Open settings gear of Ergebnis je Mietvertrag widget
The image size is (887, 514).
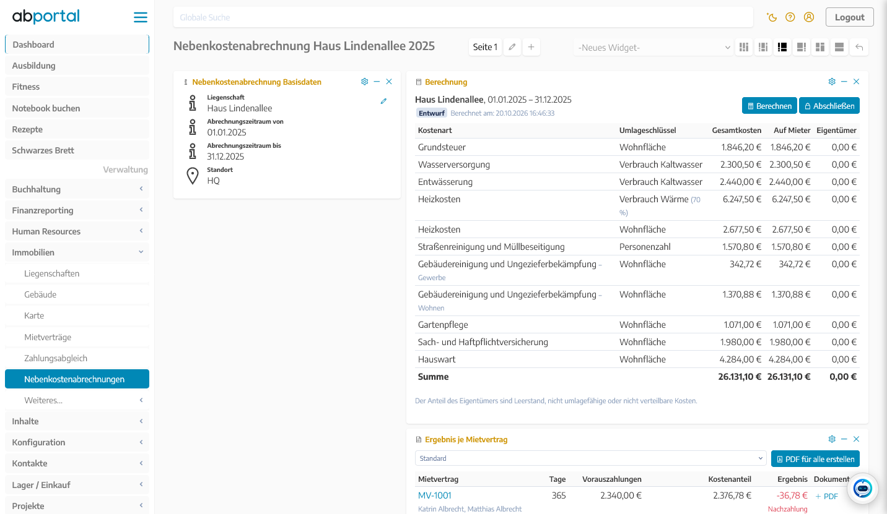[832, 439]
